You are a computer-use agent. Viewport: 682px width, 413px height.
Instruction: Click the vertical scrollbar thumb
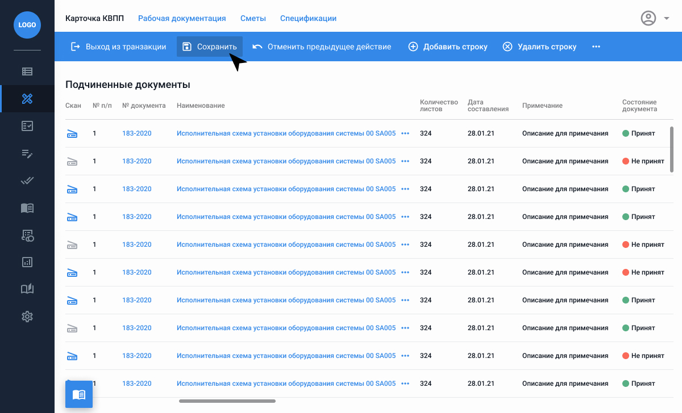[672, 149]
